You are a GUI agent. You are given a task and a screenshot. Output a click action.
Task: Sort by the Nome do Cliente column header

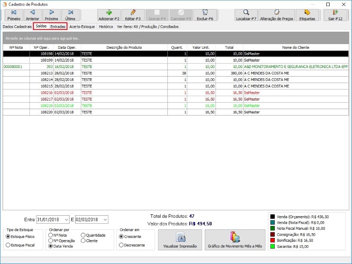click(295, 47)
